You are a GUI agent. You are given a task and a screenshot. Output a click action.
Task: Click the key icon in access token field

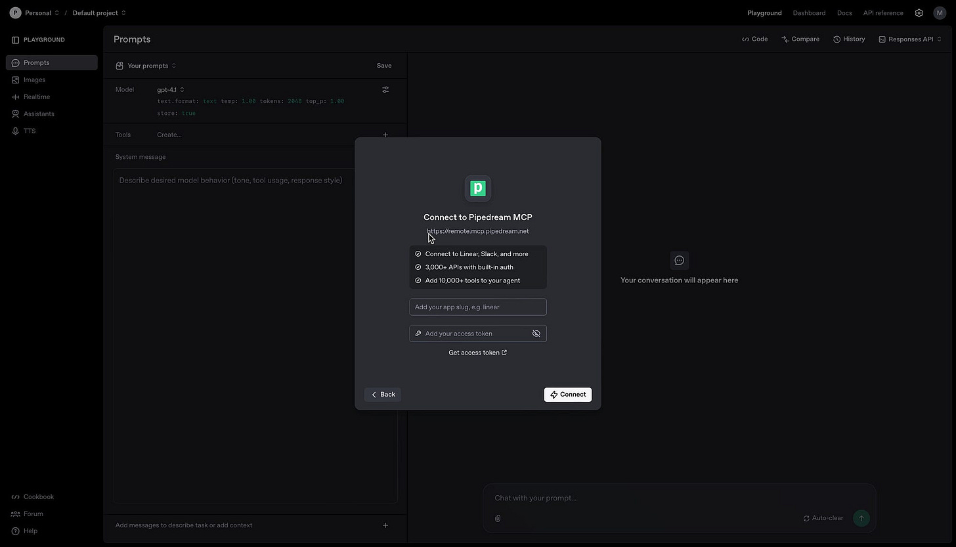point(418,334)
